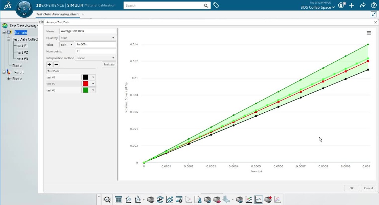The image size is (379, 205).
Task: Click the faded blue down-arrow icon
Action: (226, 200)
